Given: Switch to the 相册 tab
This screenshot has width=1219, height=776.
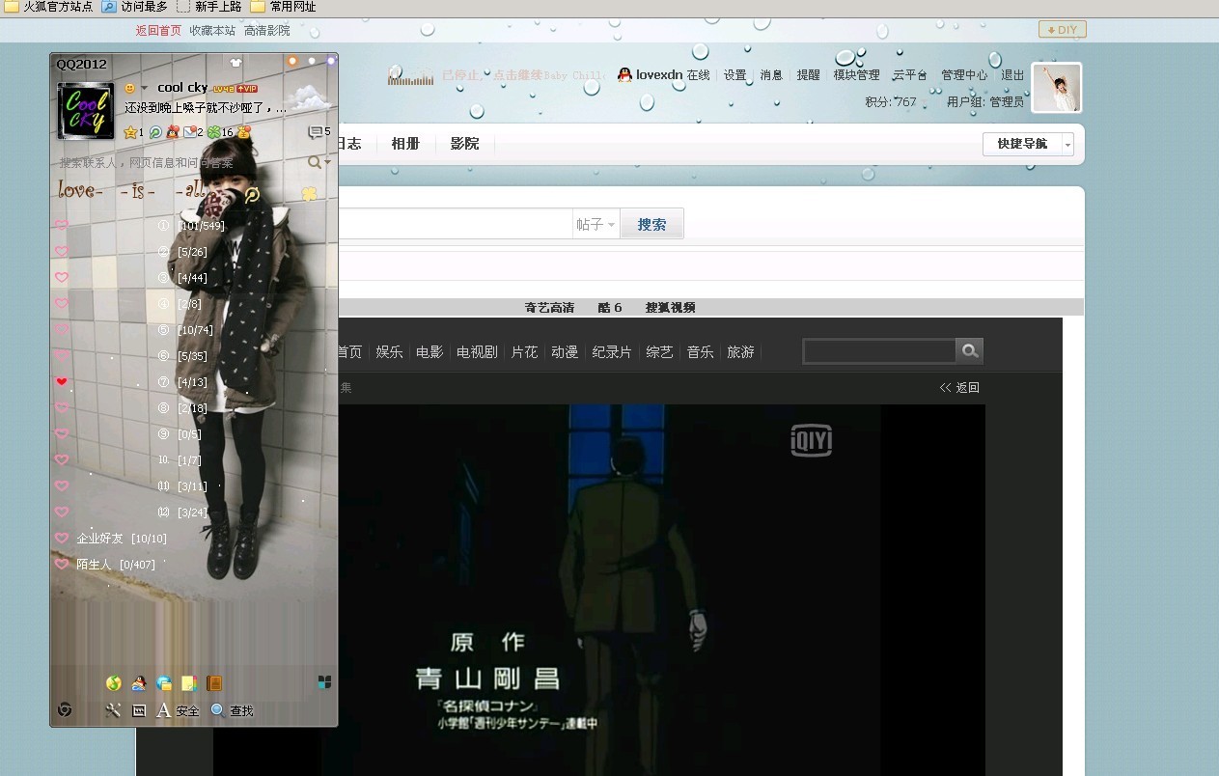Looking at the screenshot, I should pyautogui.click(x=405, y=143).
